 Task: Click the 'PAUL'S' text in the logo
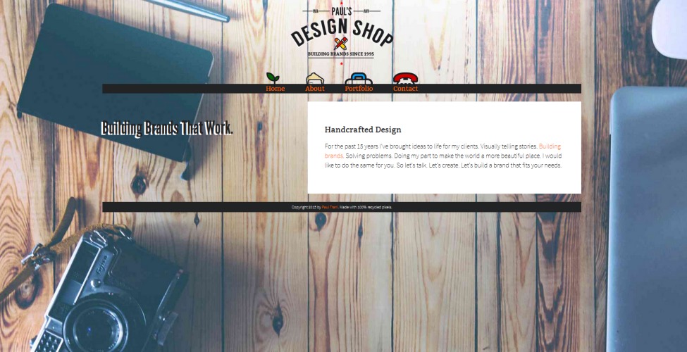click(341, 11)
